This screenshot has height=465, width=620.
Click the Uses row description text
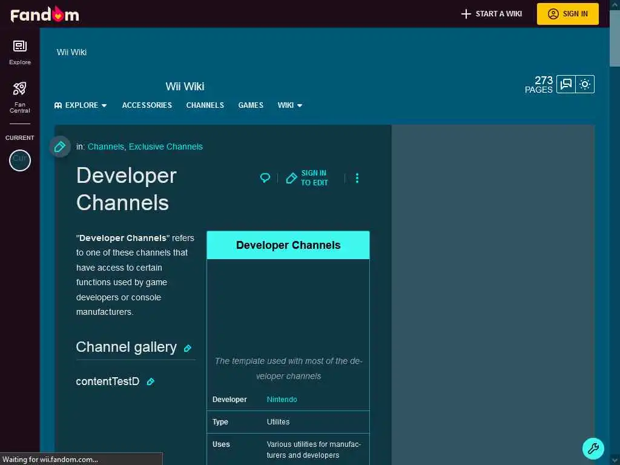pyautogui.click(x=314, y=450)
